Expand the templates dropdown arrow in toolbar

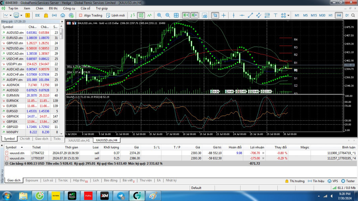[21, 15]
